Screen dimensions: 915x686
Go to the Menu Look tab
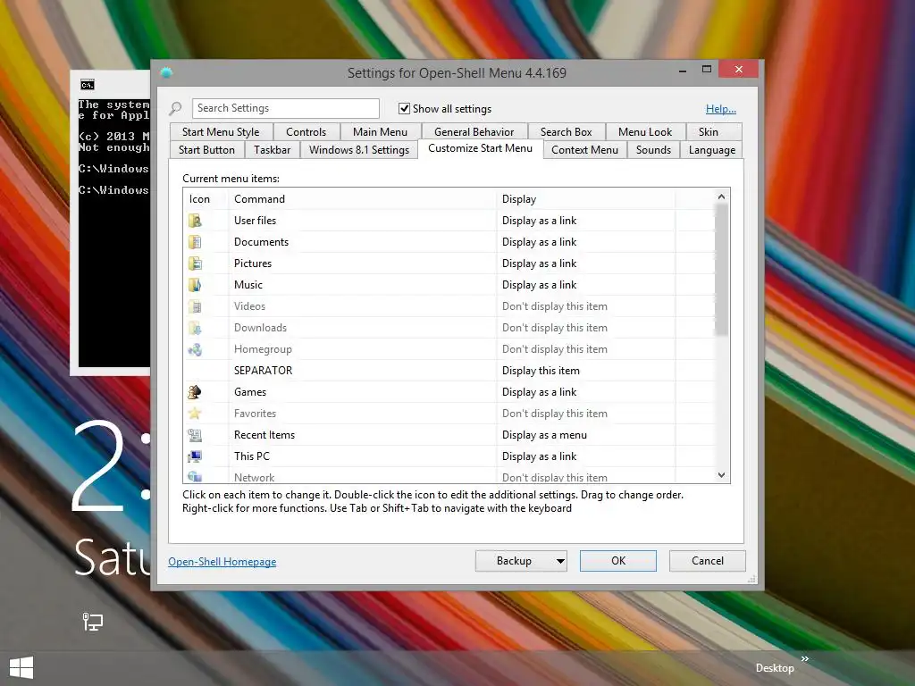click(x=645, y=132)
